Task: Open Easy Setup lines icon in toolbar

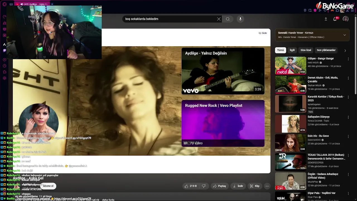Action: point(352,11)
